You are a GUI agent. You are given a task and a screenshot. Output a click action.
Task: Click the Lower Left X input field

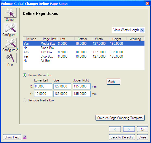[43, 86]
